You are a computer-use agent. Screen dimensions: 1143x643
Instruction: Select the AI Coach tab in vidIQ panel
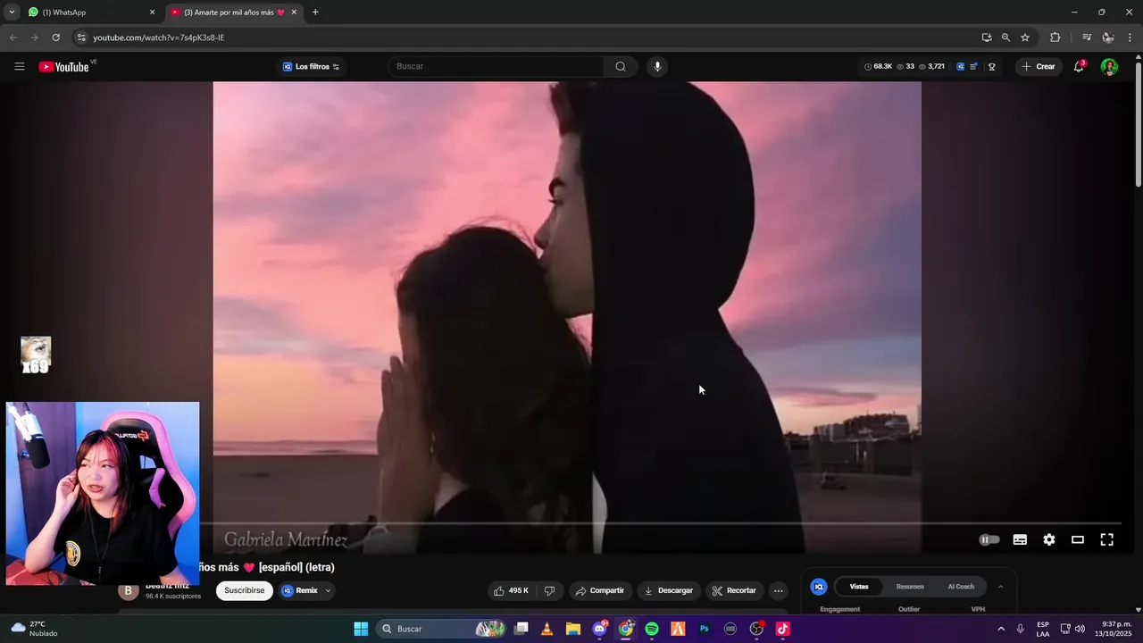coord(961,587)
